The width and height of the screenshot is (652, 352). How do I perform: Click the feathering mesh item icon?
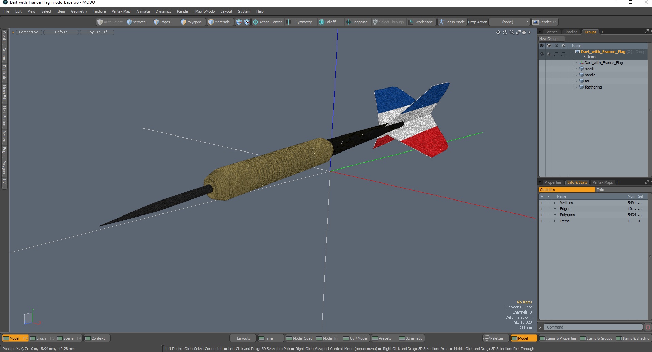click(581, 87)
